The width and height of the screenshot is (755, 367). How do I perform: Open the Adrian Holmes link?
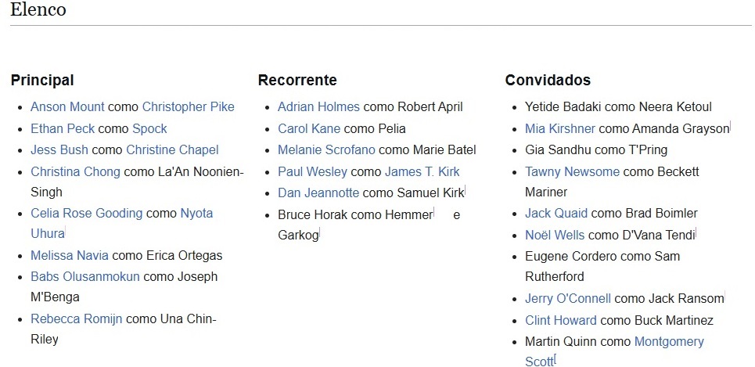[x=318, y=107]
